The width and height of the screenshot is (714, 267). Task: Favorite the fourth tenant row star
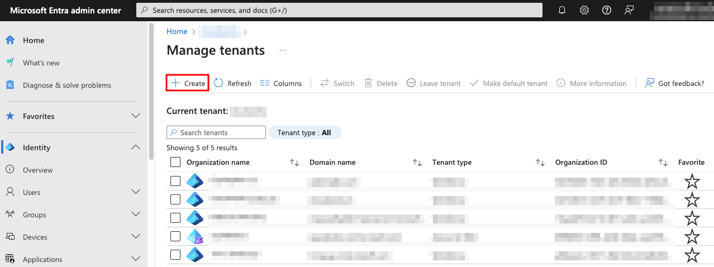(692, 236)
